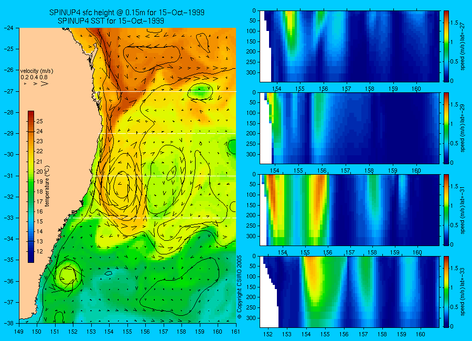Click the '-24' latitude tick on the map
The height and width of the screenshot is (341, 472).
8,28
